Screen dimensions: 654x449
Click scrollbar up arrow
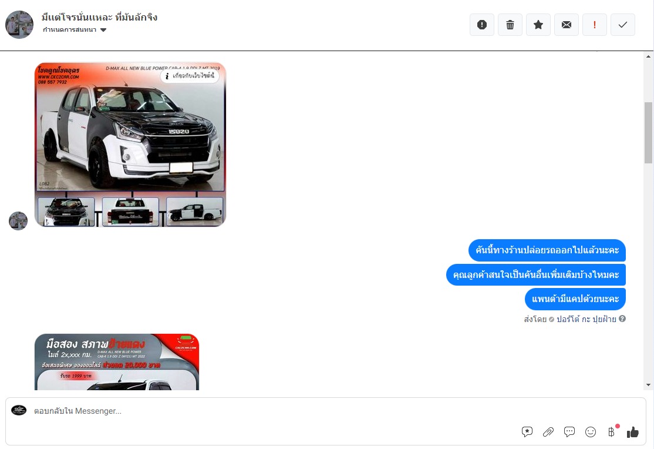point(648,56)
